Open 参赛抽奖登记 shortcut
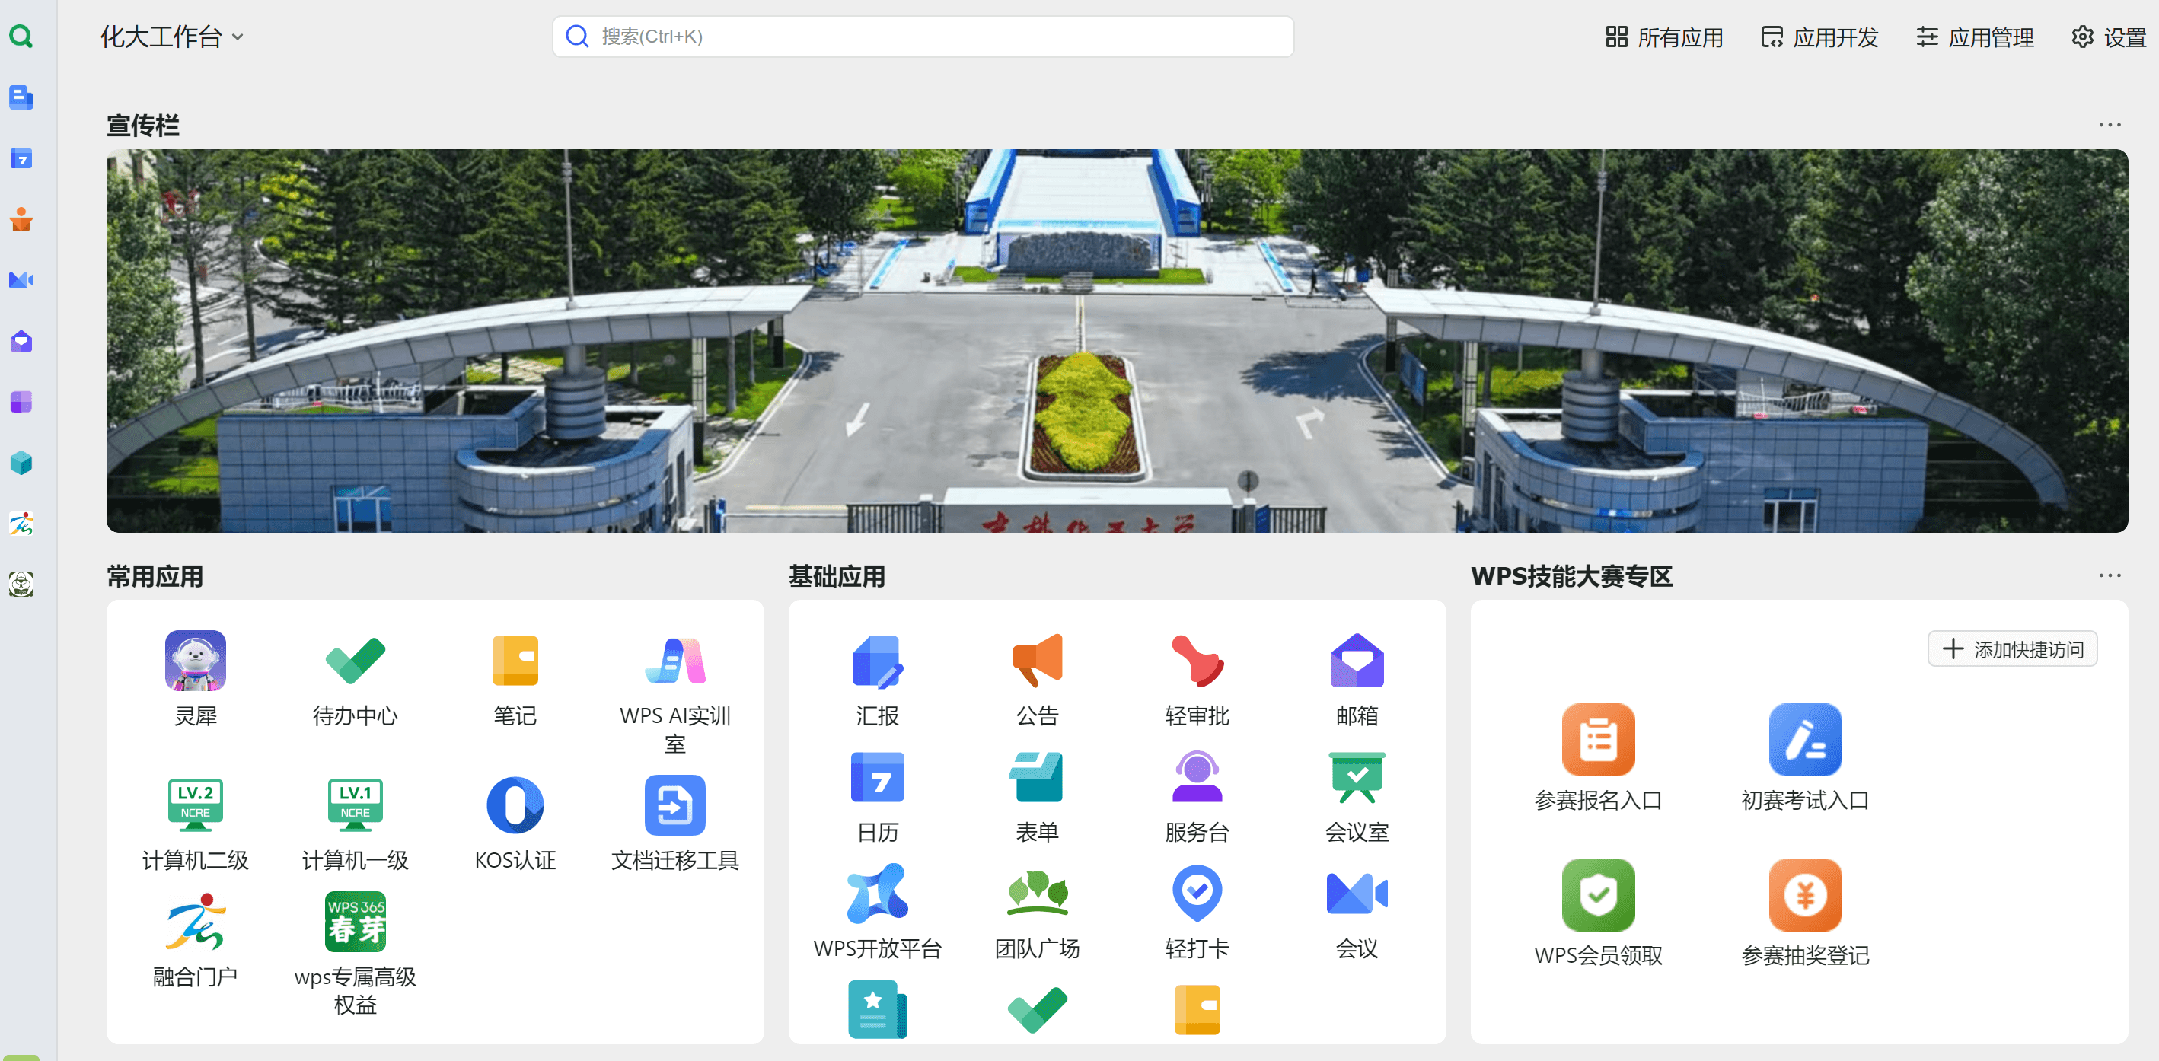Screen dimensions: 2159x1061 tap(1804, 895)
